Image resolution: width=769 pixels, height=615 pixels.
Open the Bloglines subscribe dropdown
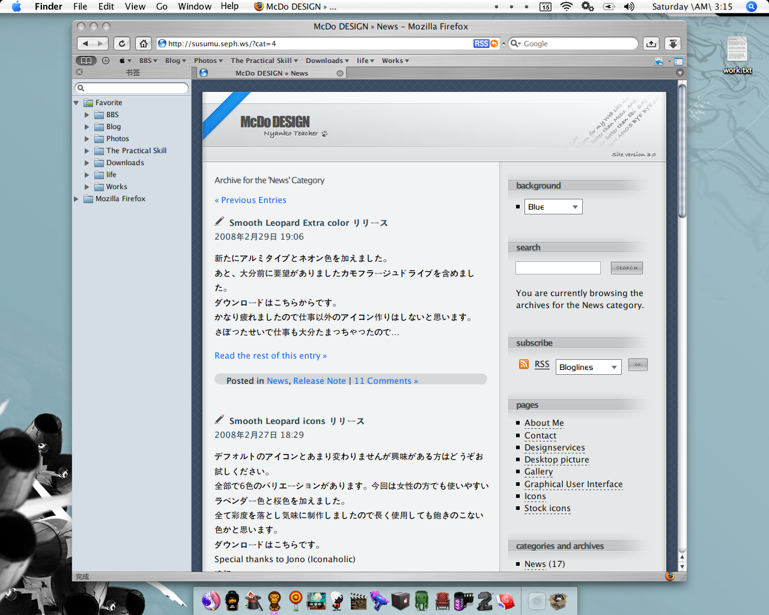click(589, 367)
